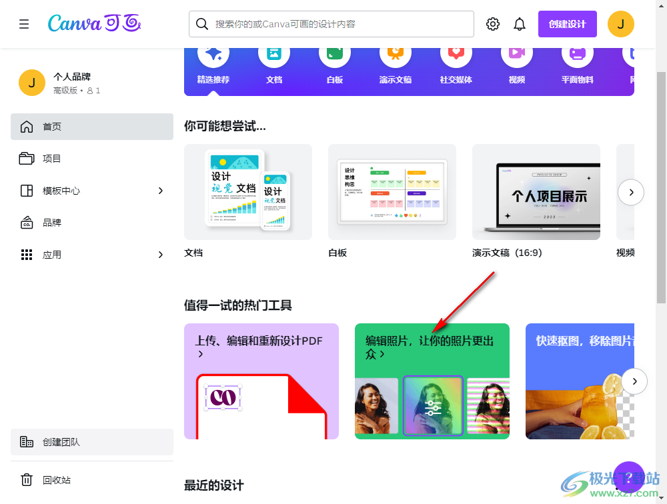
Task: Open the 编辑照片 tool card
Action: click(x=432, y=381)
